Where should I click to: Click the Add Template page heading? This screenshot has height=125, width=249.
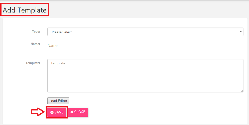click(25, 10)
